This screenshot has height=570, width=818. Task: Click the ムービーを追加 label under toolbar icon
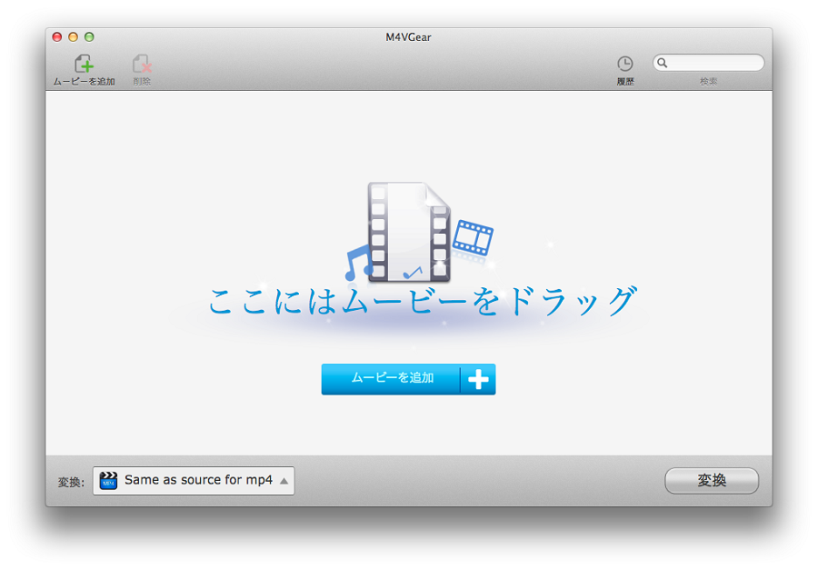coord(84,82)
